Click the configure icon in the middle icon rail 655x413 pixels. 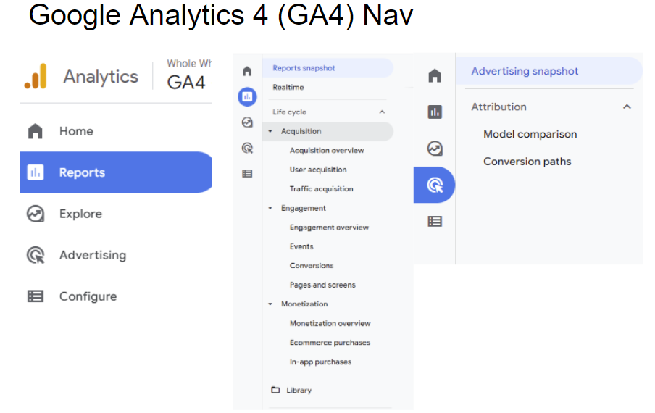coord(247,174)
